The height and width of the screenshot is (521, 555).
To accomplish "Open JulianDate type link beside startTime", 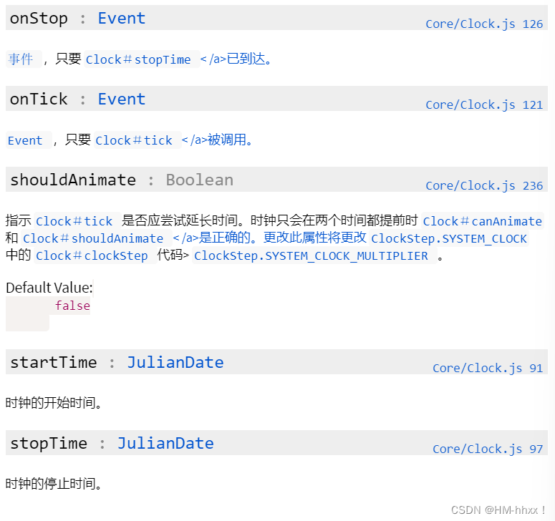I will click(x=175, y=363).
